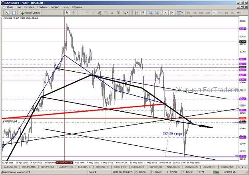The image size is (249, 175).
Task: Switch to H4 timeframe
Action: click(x=220, y=13)
